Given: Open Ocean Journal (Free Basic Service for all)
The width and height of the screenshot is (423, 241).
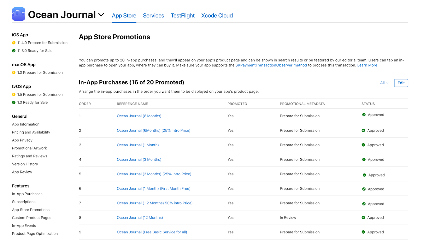Looking at the screenshot, I should coord(152,232).
